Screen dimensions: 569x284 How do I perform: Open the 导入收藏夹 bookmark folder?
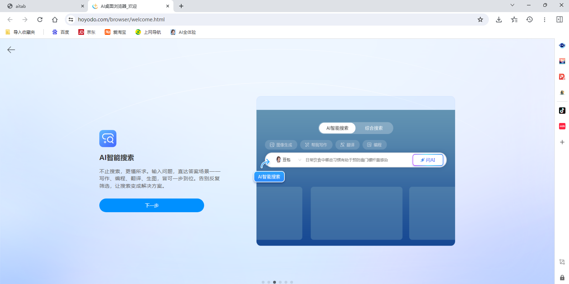pos(20,32)
